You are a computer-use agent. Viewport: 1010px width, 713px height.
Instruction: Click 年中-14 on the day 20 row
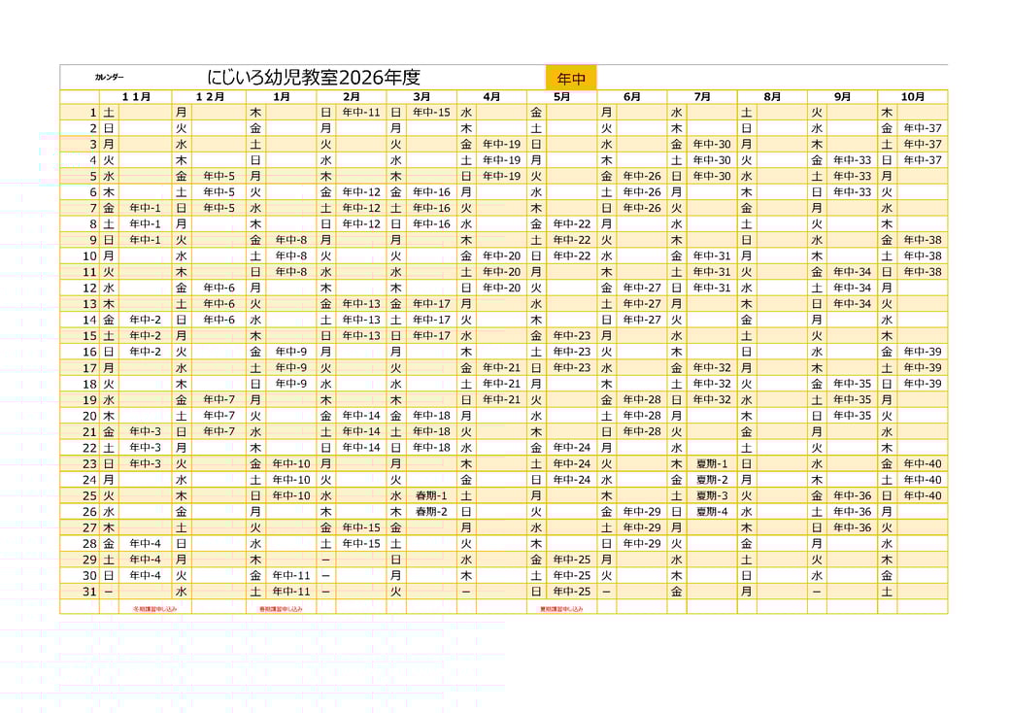click(x=361, y=416)
